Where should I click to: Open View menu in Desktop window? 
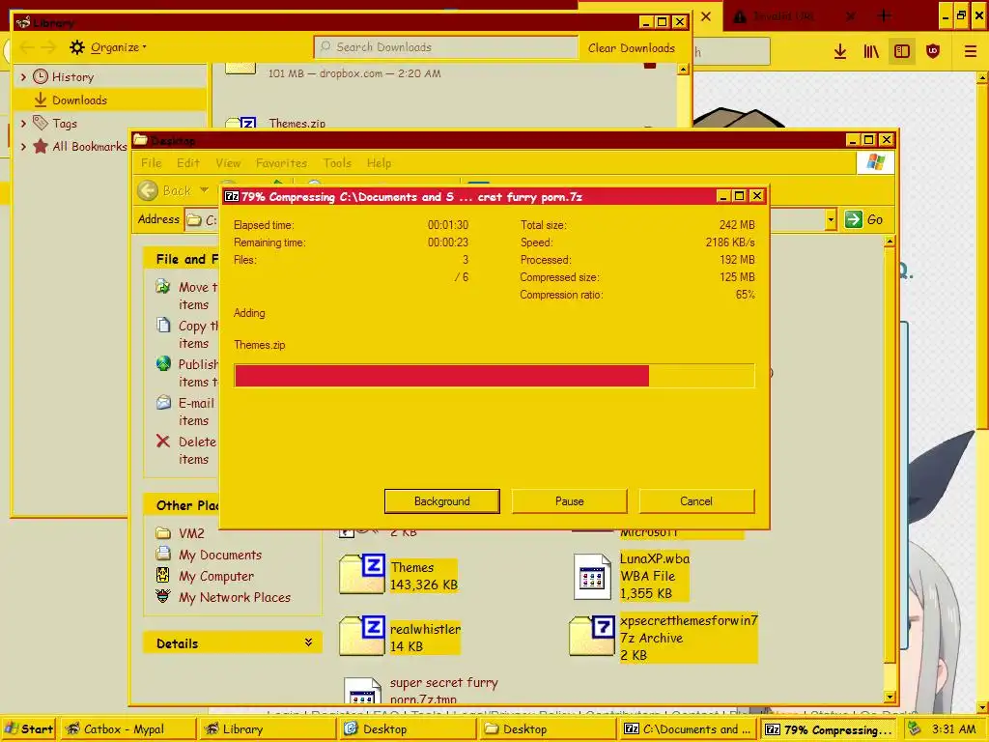pos(228,162)
